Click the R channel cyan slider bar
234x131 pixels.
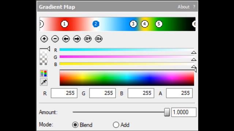[127, 49]
